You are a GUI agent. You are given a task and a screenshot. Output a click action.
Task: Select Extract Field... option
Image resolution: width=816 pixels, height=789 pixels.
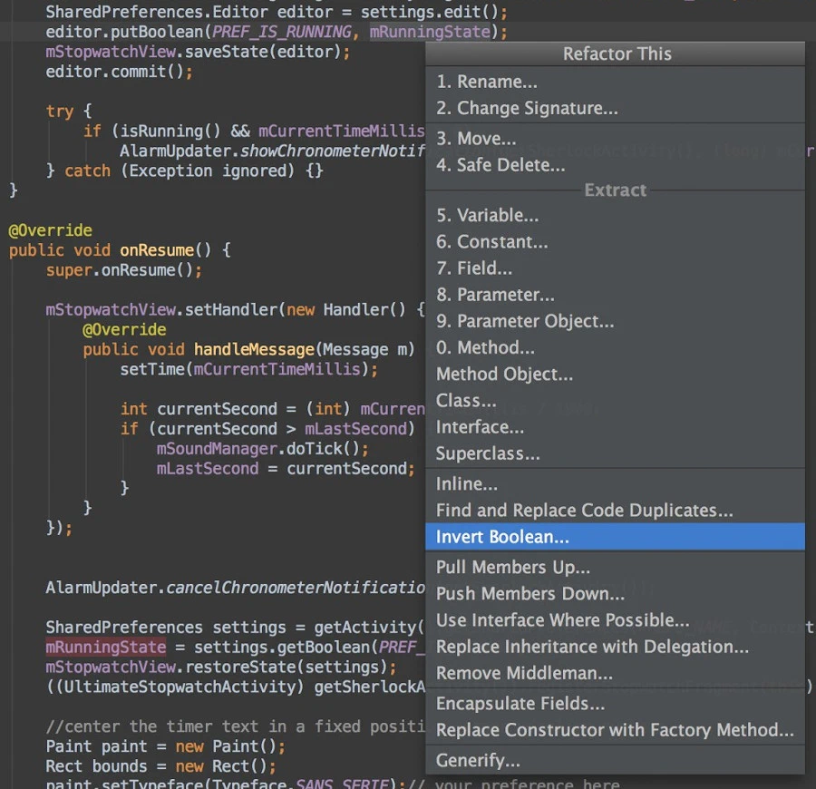[x=615, y=268]
